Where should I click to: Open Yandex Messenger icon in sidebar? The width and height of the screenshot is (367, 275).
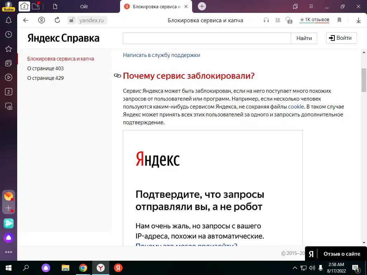point(9,223)
